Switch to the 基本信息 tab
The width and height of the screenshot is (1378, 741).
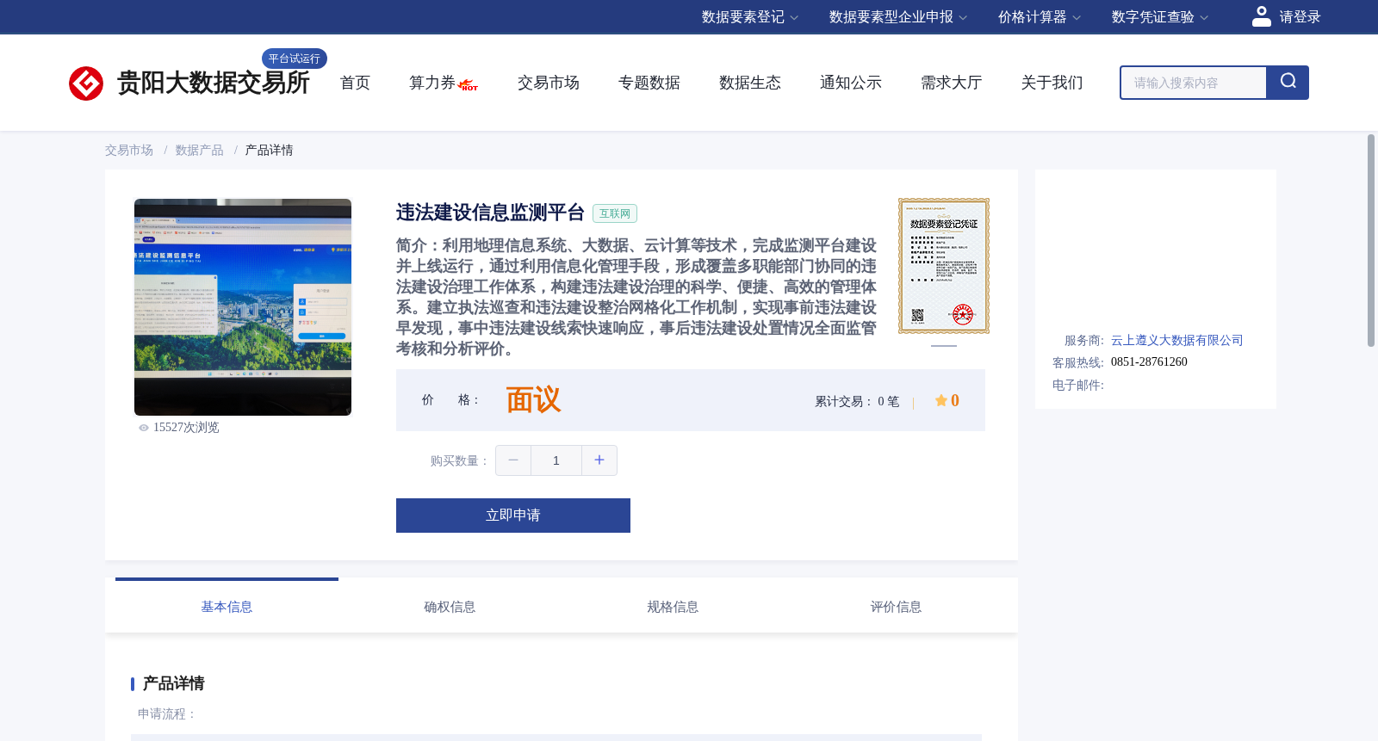coord(227,607)
